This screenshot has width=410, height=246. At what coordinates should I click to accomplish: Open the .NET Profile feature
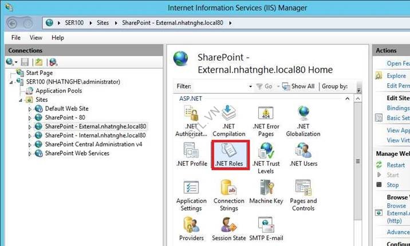[192, 154]
